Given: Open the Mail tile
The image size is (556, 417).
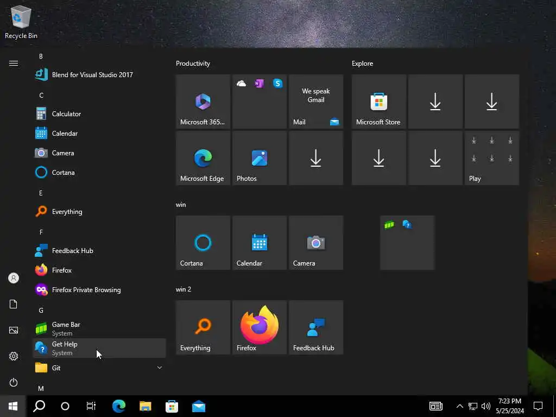Looking at the screenshot, I should 316,102.
